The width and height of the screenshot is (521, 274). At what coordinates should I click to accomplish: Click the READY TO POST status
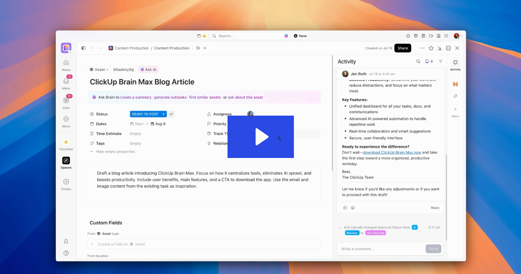click(x=145, y=114)
